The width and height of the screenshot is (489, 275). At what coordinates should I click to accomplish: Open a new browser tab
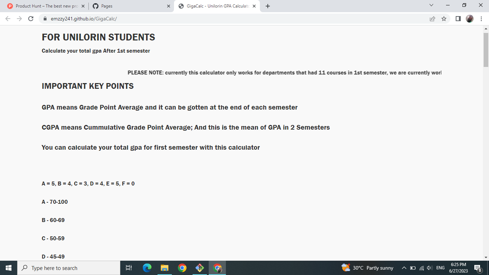tap(268, 6)
